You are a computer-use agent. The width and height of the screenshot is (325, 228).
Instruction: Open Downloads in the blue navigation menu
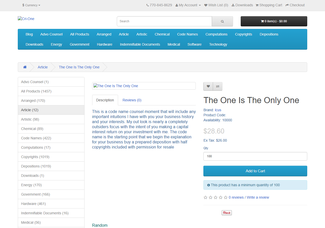click(x=35, y=44)
